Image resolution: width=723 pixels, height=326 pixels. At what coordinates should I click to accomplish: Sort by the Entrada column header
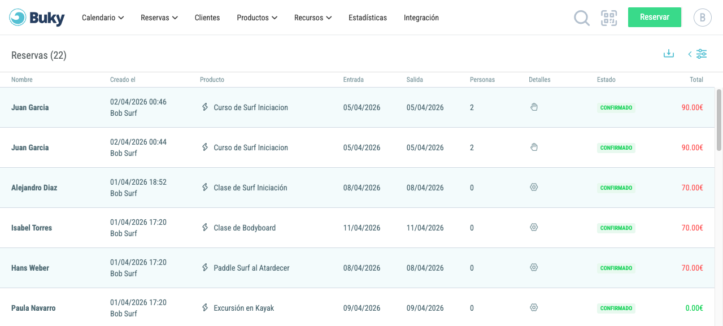tap(354, 80)
